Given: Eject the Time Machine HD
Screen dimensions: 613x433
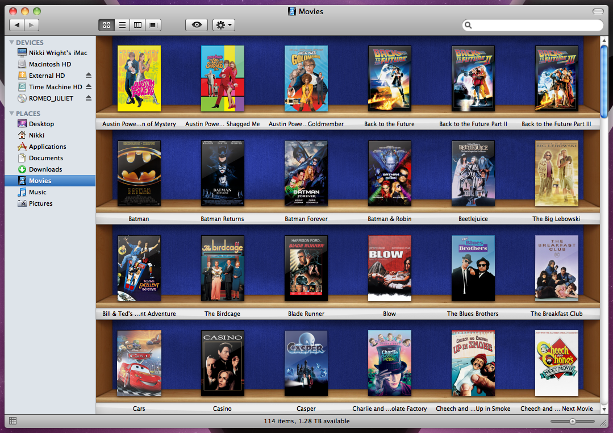Looking at the screenshot, I should [89, 86].
